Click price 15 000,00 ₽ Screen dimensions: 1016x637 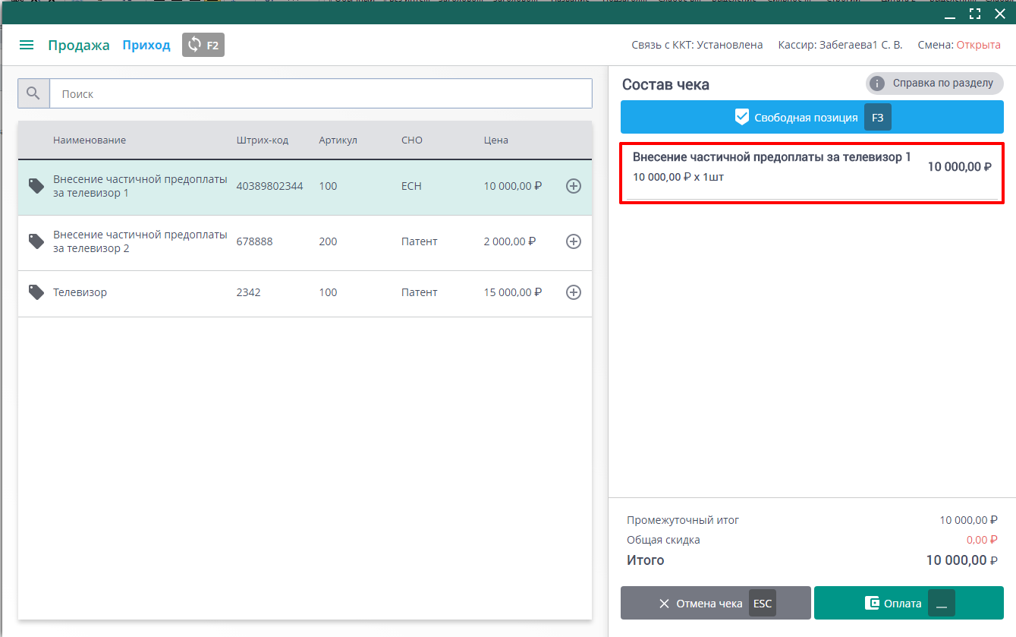[x=513, y=292]
